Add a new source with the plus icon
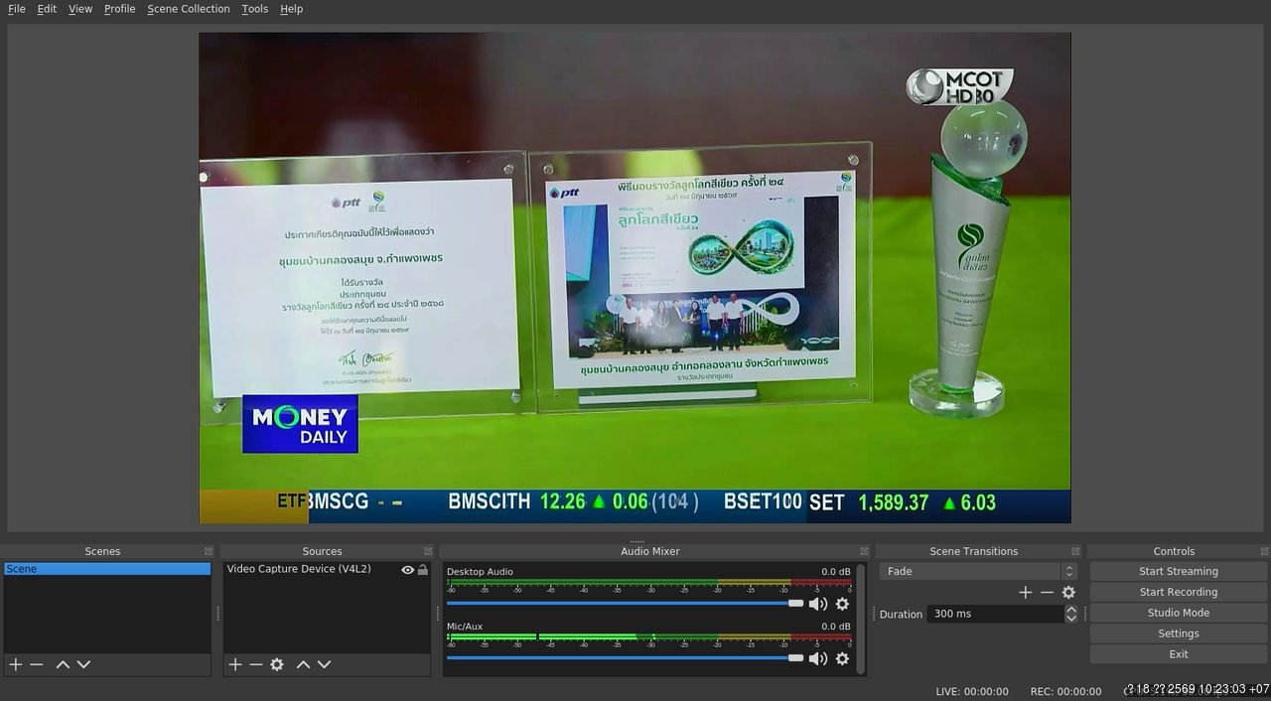Viewport: 1271px width, 701px height. pyautogui.click(x=235, y=664)
